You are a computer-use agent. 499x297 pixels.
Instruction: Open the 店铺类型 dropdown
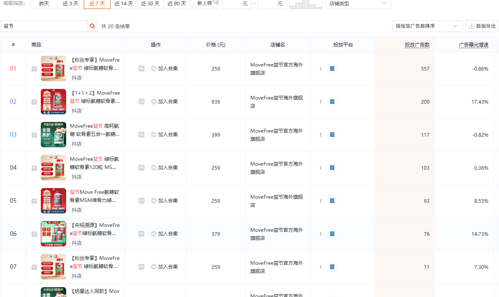click(358, 4)
